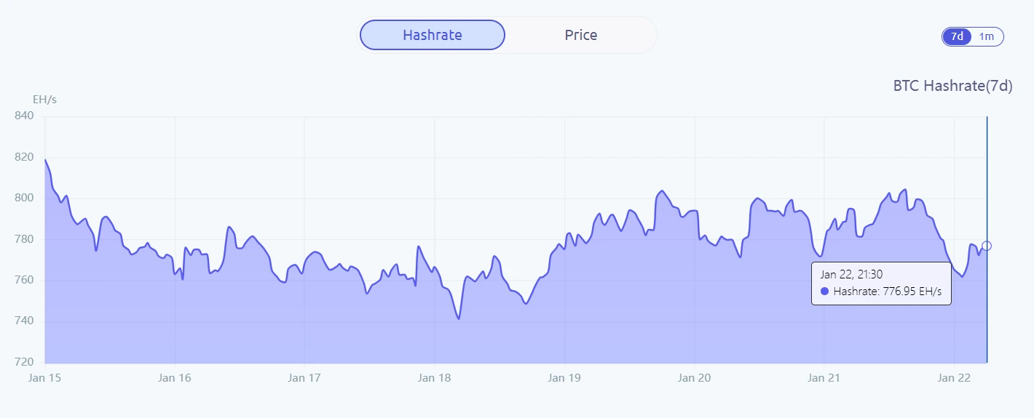Image resolution: width=1034 pixels, height=418 pixels.
Task: Select the 1m time range toggle
Action: coord(987,36)
